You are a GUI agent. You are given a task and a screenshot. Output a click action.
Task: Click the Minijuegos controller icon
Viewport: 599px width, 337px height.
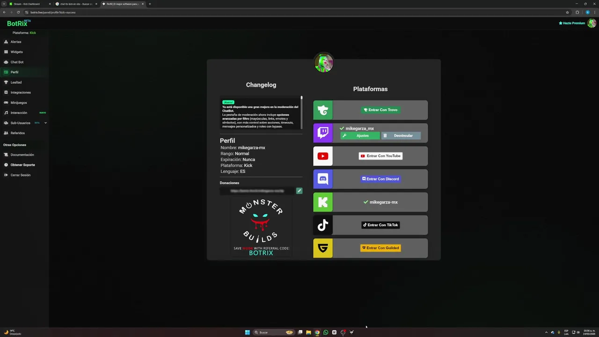pyautogui.click(x=6, y=103)
